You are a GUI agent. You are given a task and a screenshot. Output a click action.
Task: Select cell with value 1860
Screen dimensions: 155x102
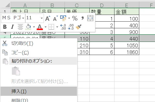click(127, 52)
